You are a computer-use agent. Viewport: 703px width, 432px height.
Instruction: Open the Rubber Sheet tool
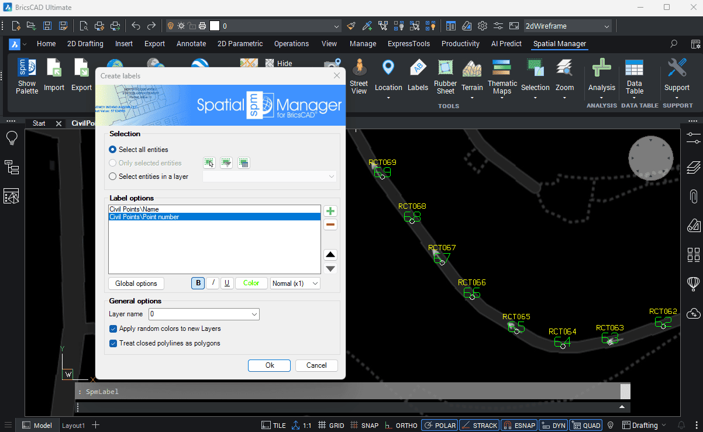(445, 77)
